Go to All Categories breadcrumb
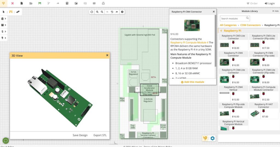The height and width of the screenshot is (147, 280). click(228, 25)
